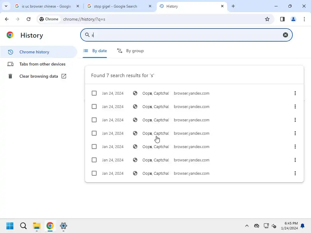Open actions menu for seventh history entry
Screen dimensions: 311x233
[295, 173]
